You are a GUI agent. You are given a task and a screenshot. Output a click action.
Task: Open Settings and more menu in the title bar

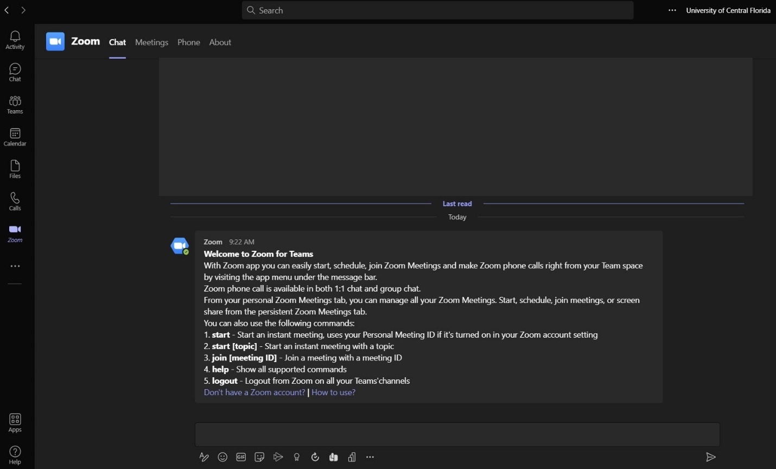tap(672, 10)
